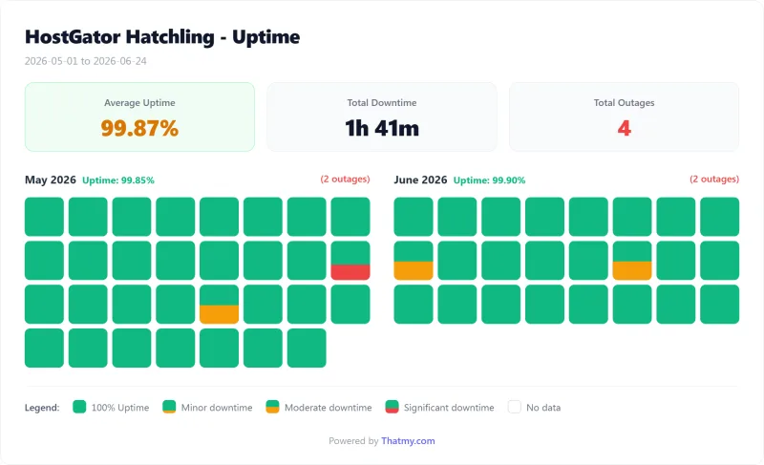
Task: Select the Total Outages card
Action: point(625,116)
